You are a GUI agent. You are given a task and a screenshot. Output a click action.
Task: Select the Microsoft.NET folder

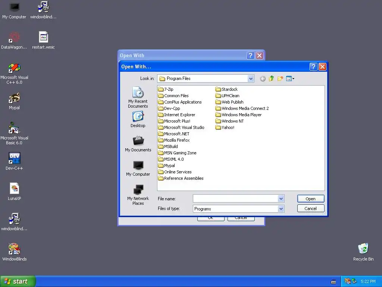click(174, 134)
